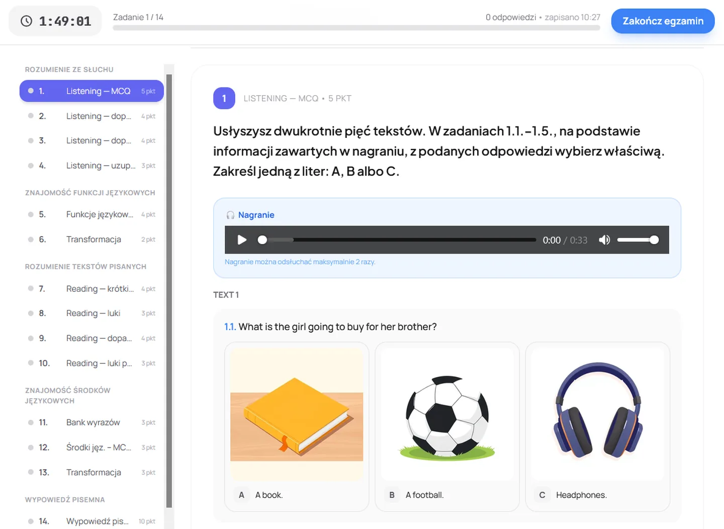Open task 12 Środki jęz. – MC...
The height and width of the screenshot is (529, 724).
(x=92, y=447)
